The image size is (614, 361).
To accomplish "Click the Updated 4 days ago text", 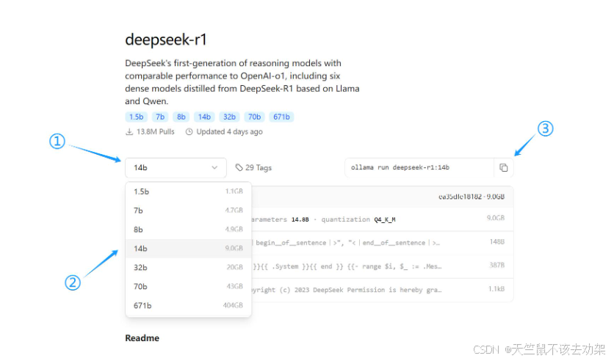I will pyautogui.click(x=229, y=132).
